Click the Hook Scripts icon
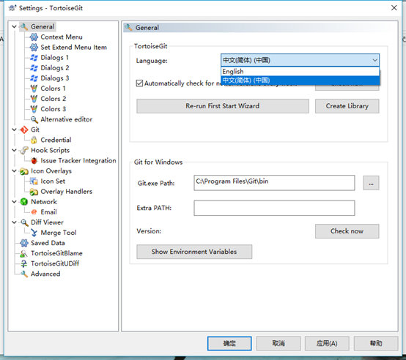The height and width of the screenshot is (360, 406). (x=24, y=150)
